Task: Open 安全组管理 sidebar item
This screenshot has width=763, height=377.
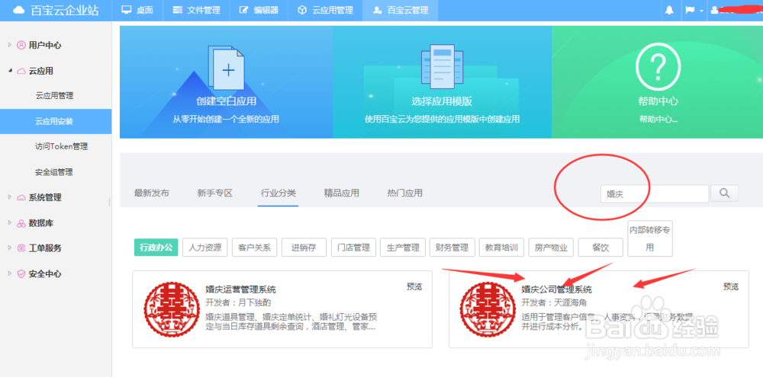Action: (x=54, y=172)
